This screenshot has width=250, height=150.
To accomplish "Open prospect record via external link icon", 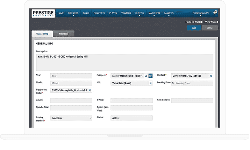I will click(x=151, y=76).
